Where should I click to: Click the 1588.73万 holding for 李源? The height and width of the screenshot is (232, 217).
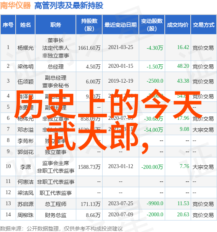tap(89, 167)
